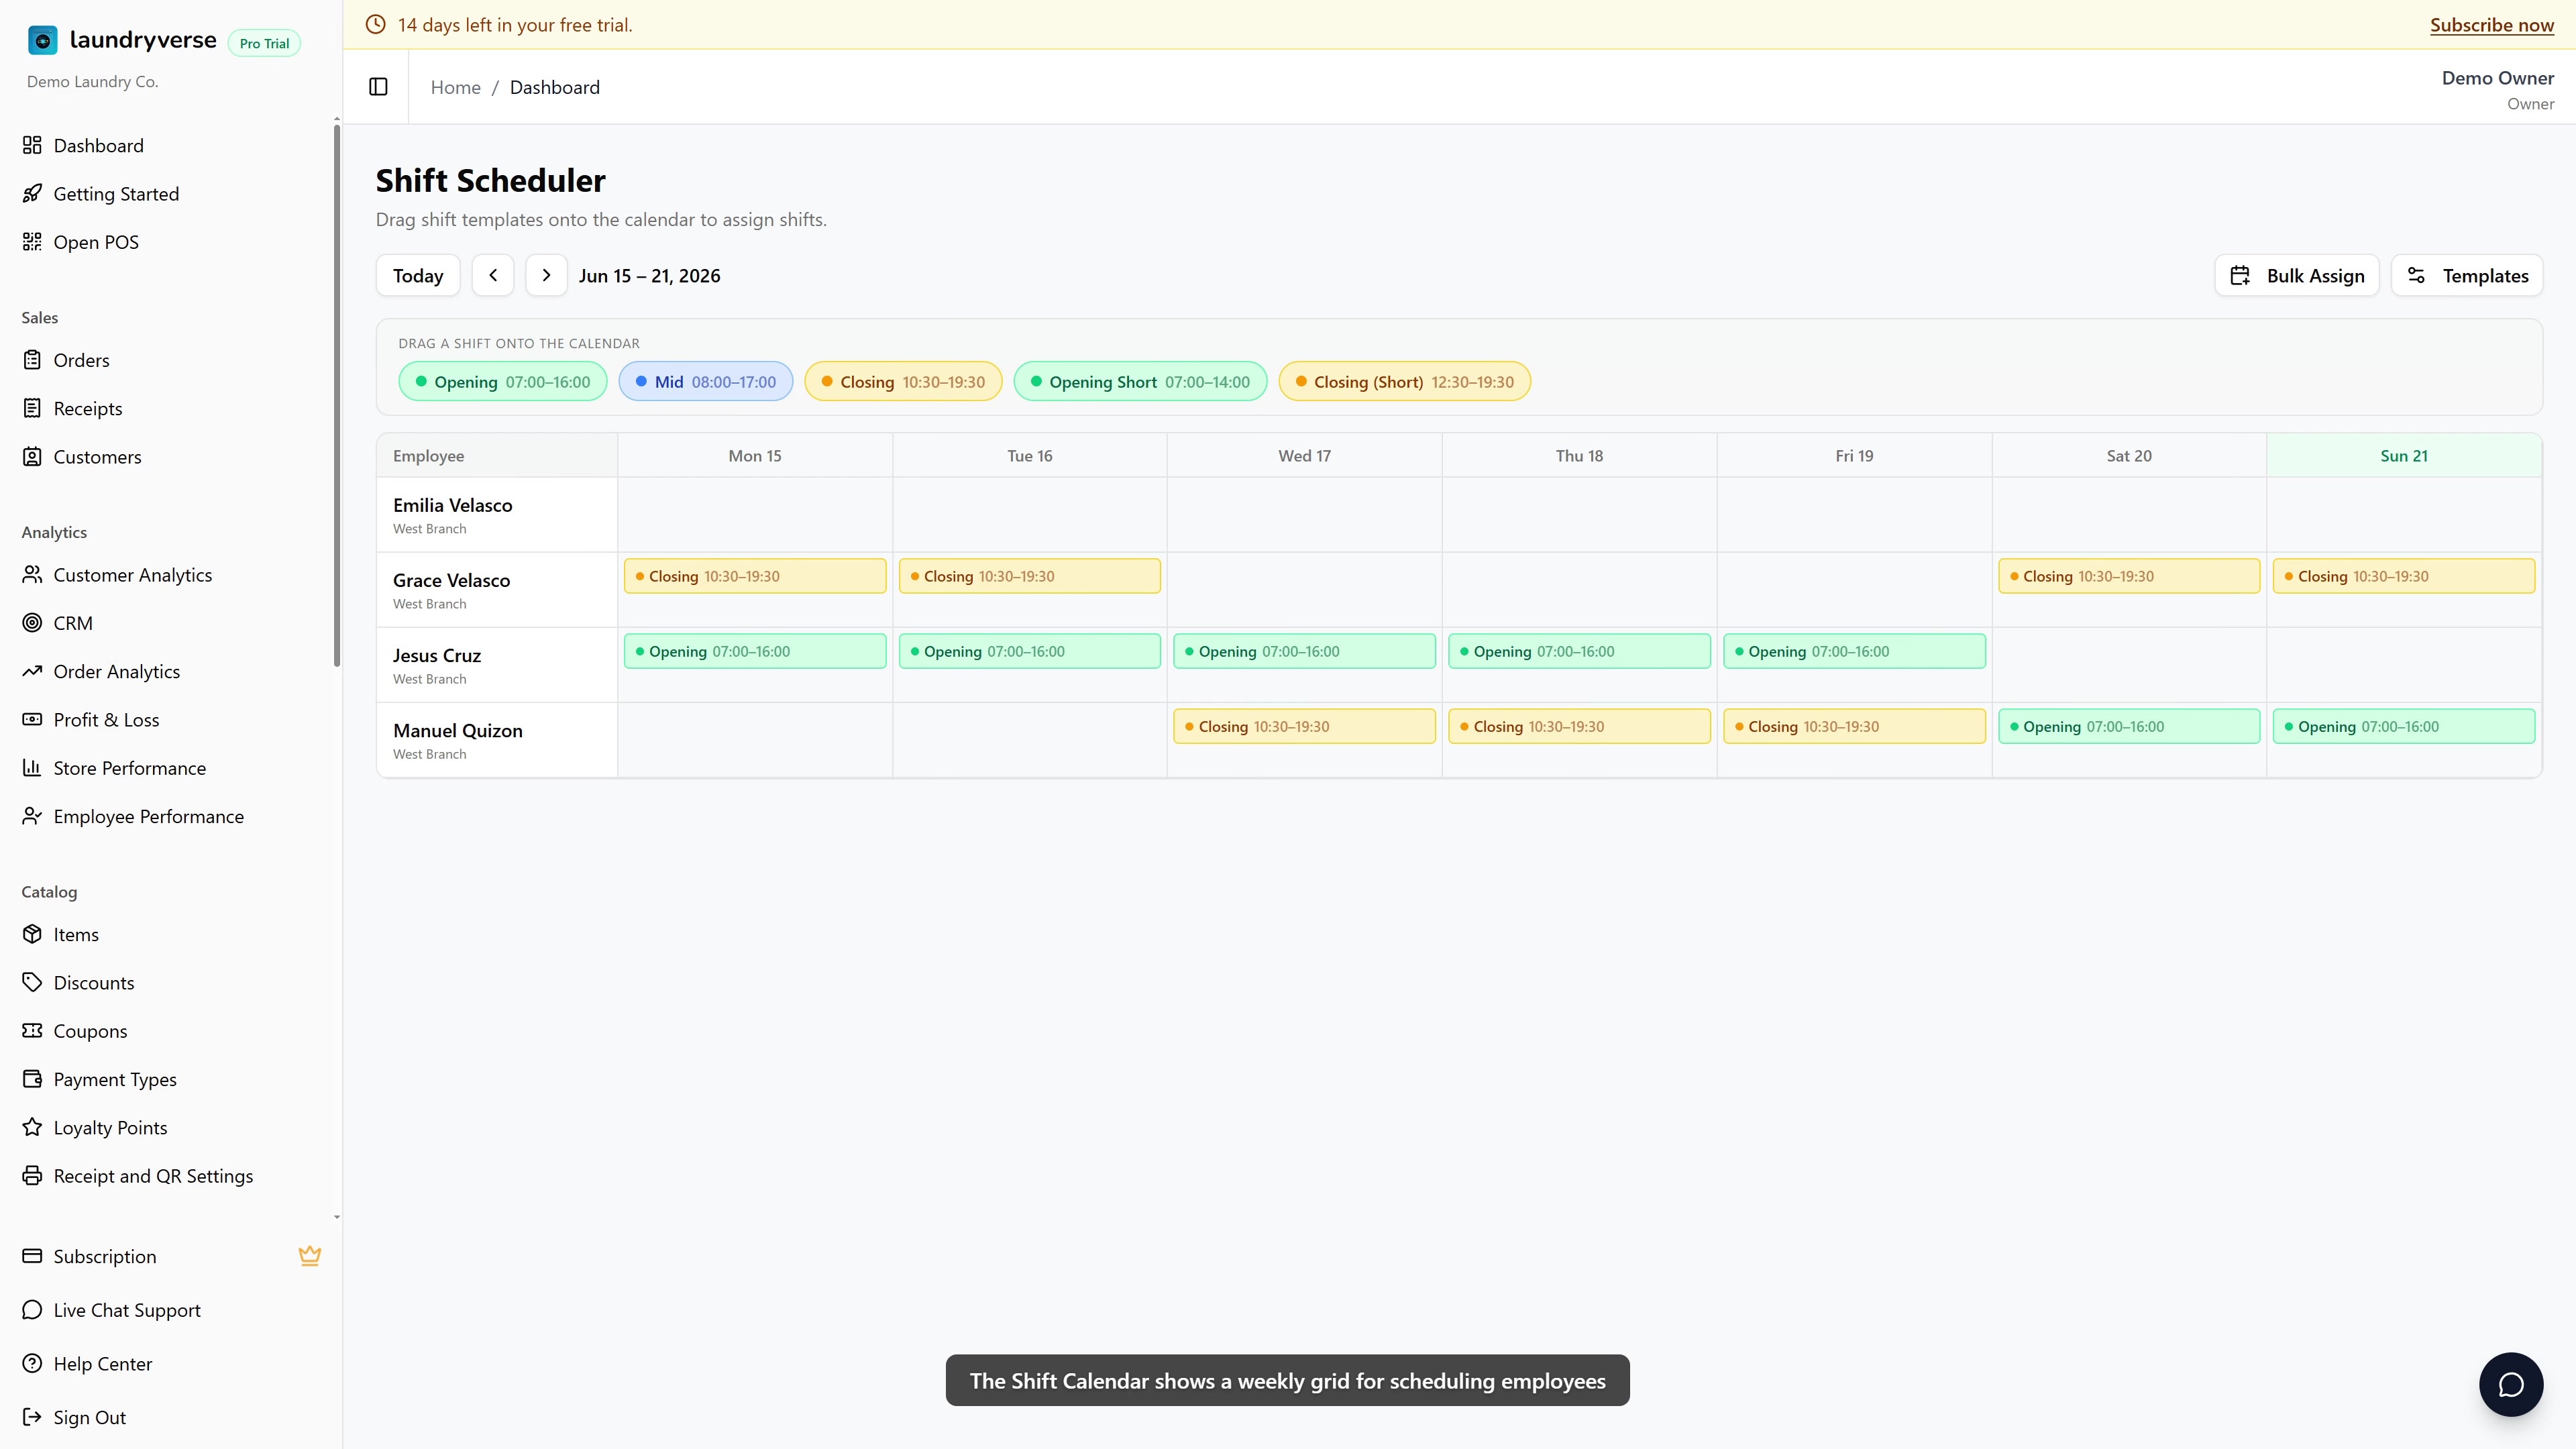Click Emilia Velasco employee name

[x=453, y=506]
